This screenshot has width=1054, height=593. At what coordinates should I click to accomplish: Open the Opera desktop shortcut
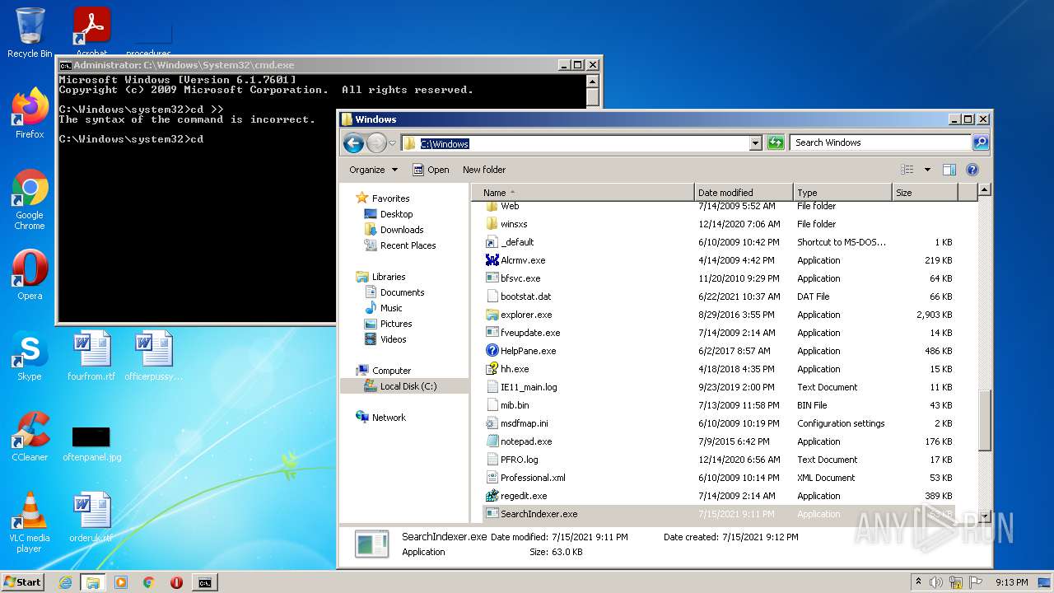[x=30, y=275]
